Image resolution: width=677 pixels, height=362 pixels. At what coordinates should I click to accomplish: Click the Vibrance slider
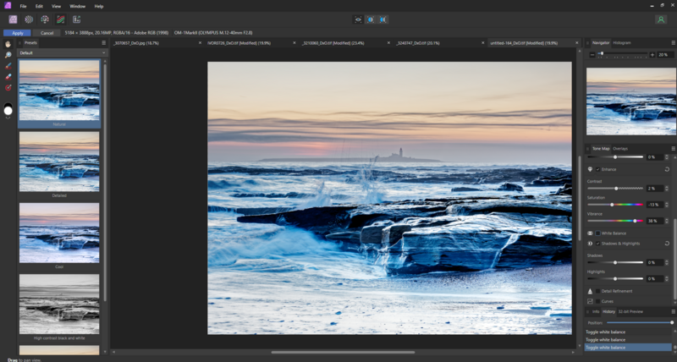(615, 221)
